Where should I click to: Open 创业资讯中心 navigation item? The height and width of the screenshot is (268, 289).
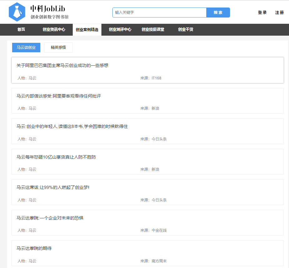point(54,30)
